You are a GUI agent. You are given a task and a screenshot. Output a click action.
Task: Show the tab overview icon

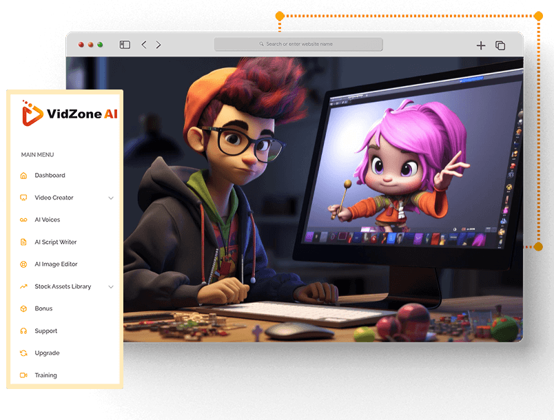(500, 45)
